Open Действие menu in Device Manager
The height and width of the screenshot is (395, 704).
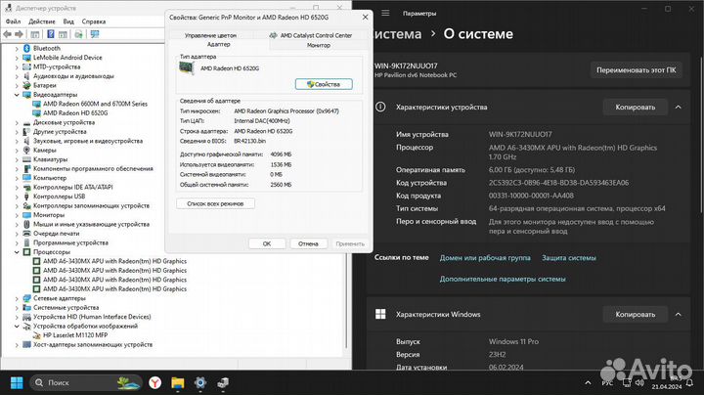[42, 22]
